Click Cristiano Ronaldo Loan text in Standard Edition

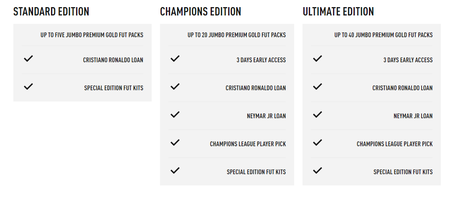pyautogui.click(x=113, y=60)
